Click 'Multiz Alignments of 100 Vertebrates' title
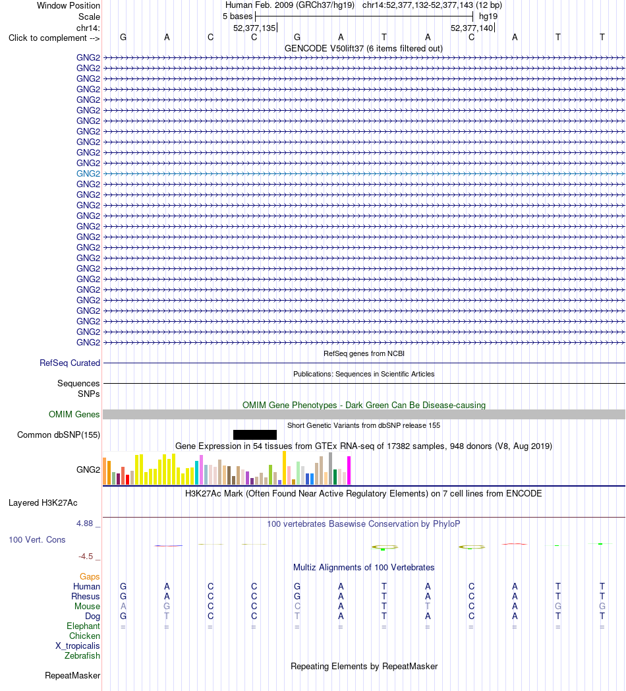 (x=364, y=568)
